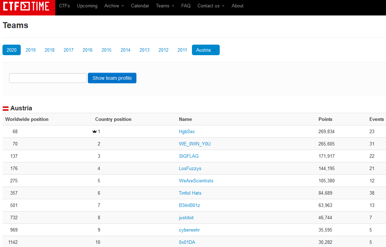Switch to the 2016 year tab
This screenshot has width=386, height=247.
(88, 50)
